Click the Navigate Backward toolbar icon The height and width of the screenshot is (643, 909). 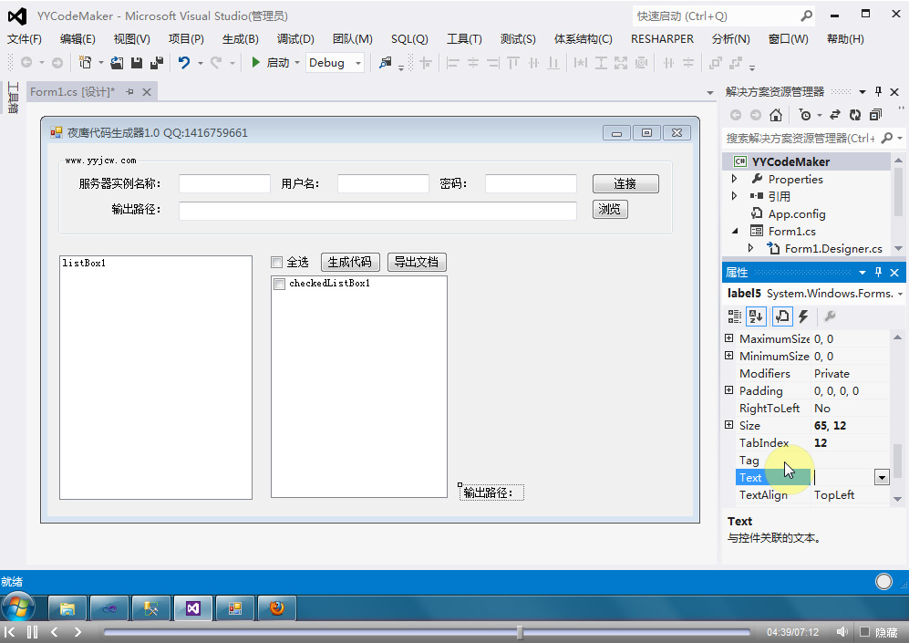(26, 62)
